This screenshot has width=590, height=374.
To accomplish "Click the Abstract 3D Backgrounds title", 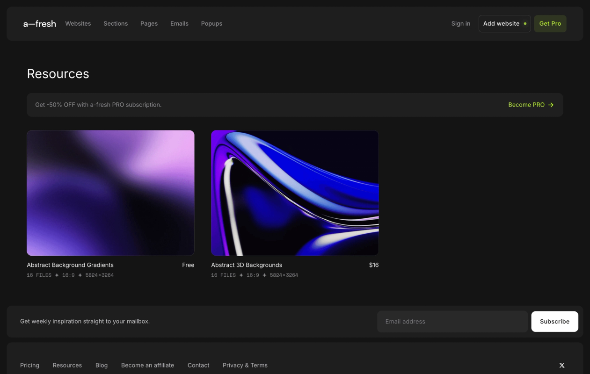I will click(247, 265).
